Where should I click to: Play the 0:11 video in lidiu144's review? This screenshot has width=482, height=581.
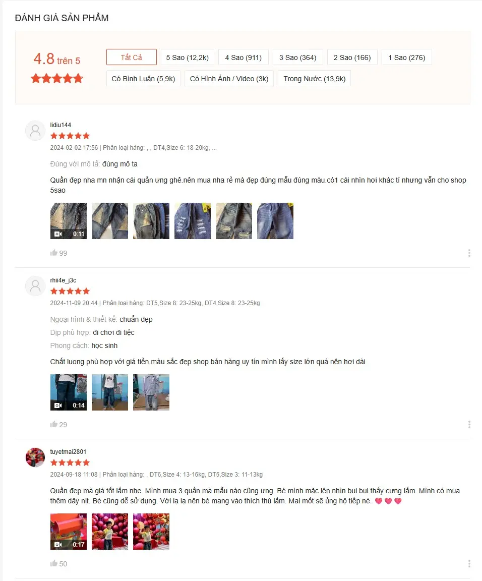pyautogui.click(x=69, y=221)
